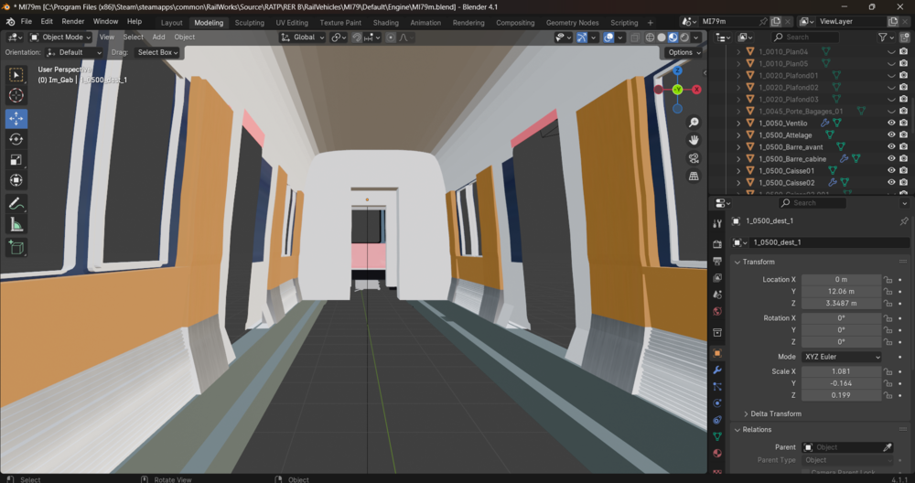Image resolution: width=915 pixels, height=483 pixels.
Task: Switch to the UV Editing workspace tab
Action: [x=292, y=23]
